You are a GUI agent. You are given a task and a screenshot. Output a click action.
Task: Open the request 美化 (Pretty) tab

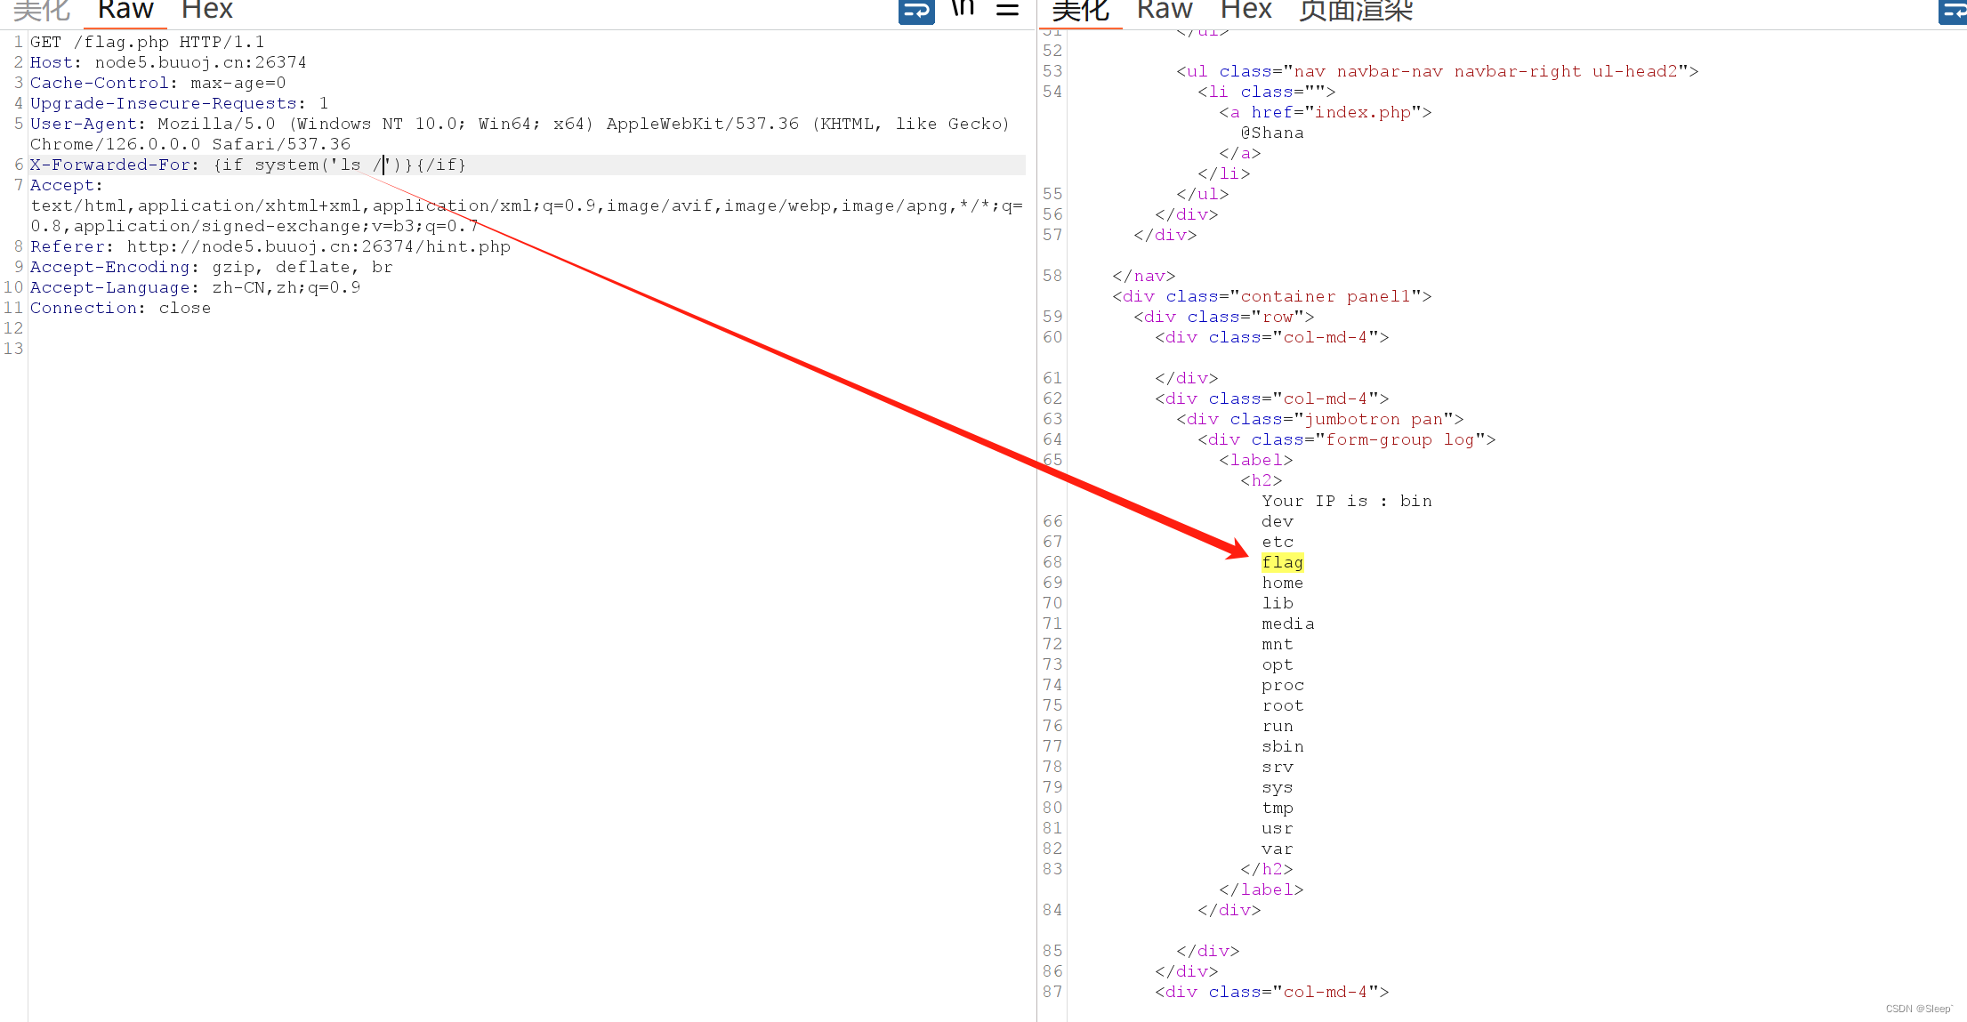(42, 11)
